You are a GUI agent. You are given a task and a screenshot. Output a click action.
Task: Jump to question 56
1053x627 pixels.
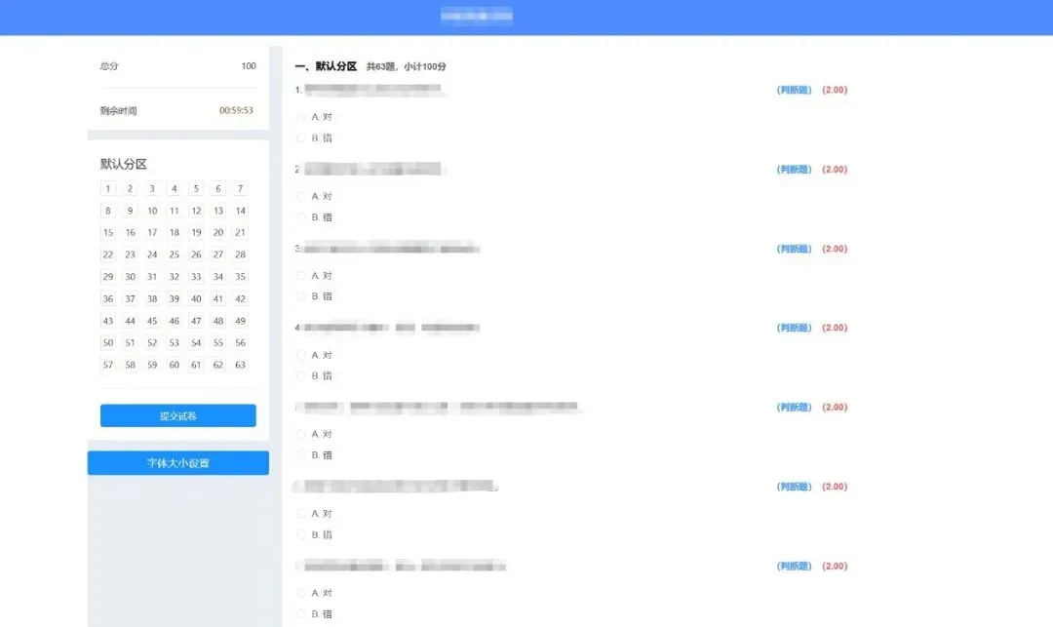coord(241,342)
